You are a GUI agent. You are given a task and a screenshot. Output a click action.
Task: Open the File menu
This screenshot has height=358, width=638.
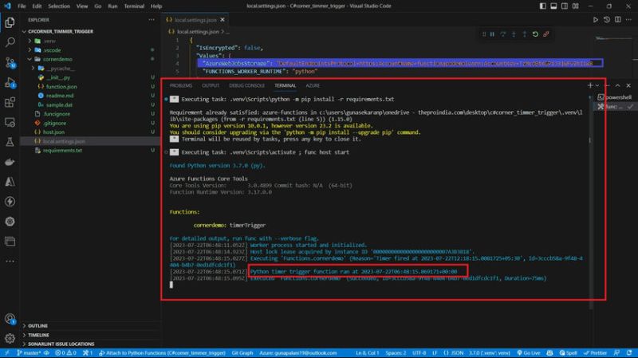click(22, 6)
